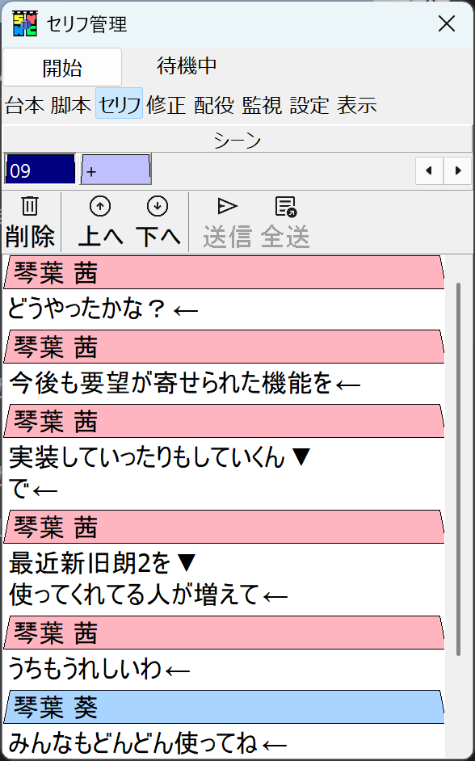Viewport: 475px width, 761px height.
Task: Click 琴葉 茜 header above うちもうれしいわ
Action: click(x=224, y=633)
